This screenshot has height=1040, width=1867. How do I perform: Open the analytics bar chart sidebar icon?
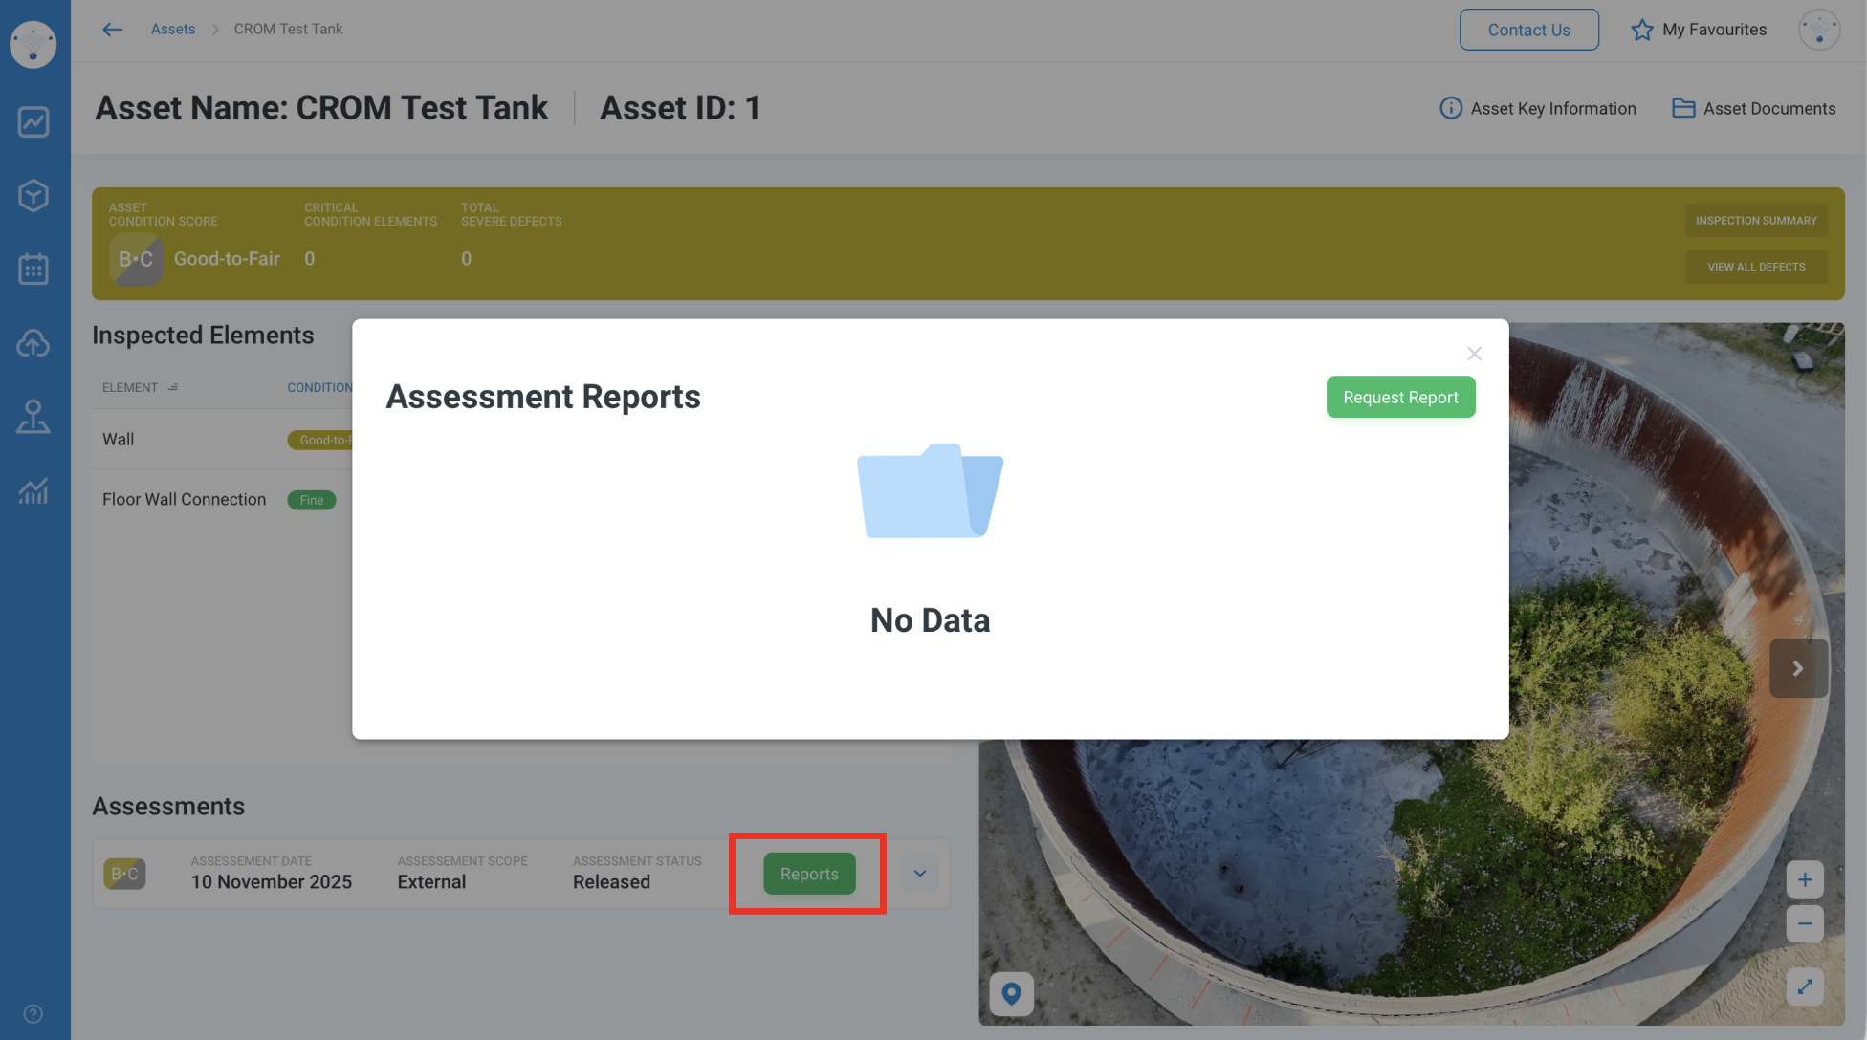(33, 491)
